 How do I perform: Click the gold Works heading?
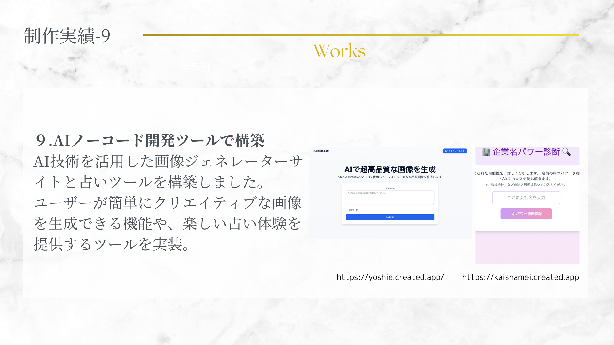pos(339,51)
